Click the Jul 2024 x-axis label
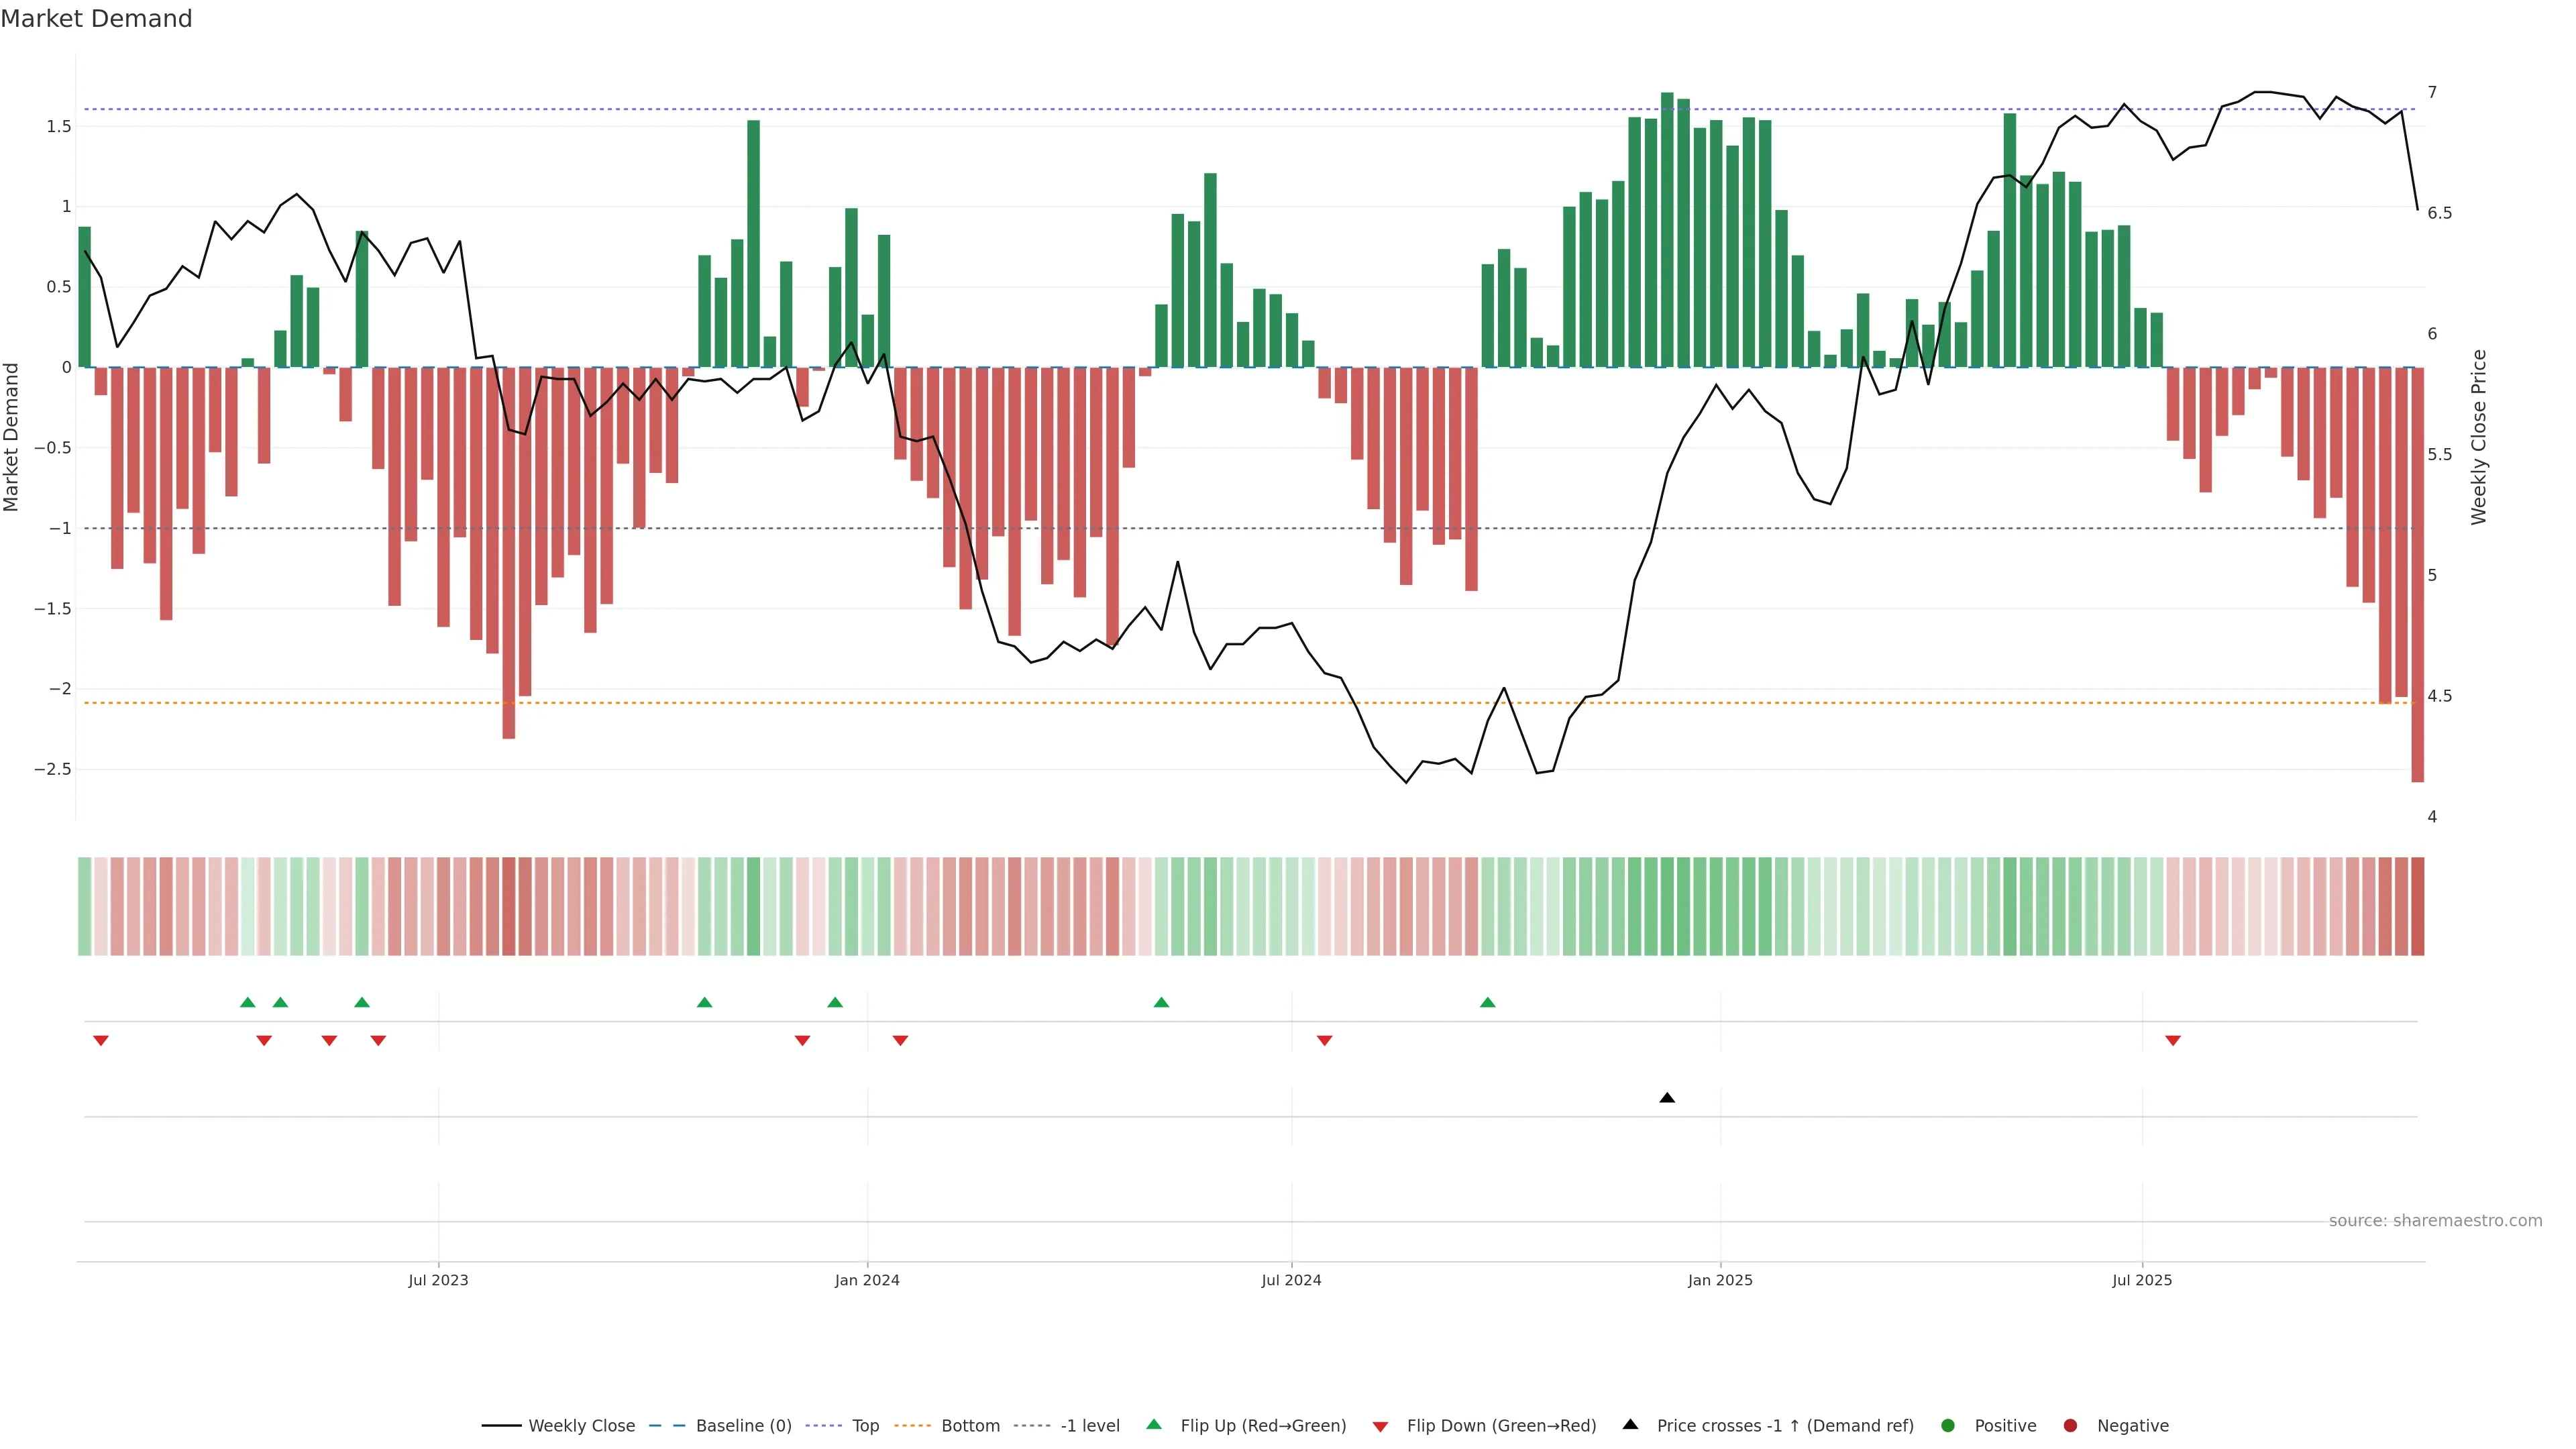This screenshot has height=1449, width=2576. click(x=1291, y=1281)
